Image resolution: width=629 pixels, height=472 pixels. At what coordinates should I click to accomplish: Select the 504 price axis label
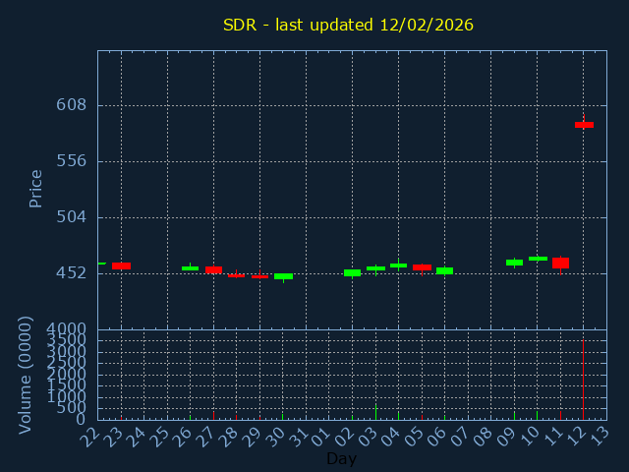[71, 216]
